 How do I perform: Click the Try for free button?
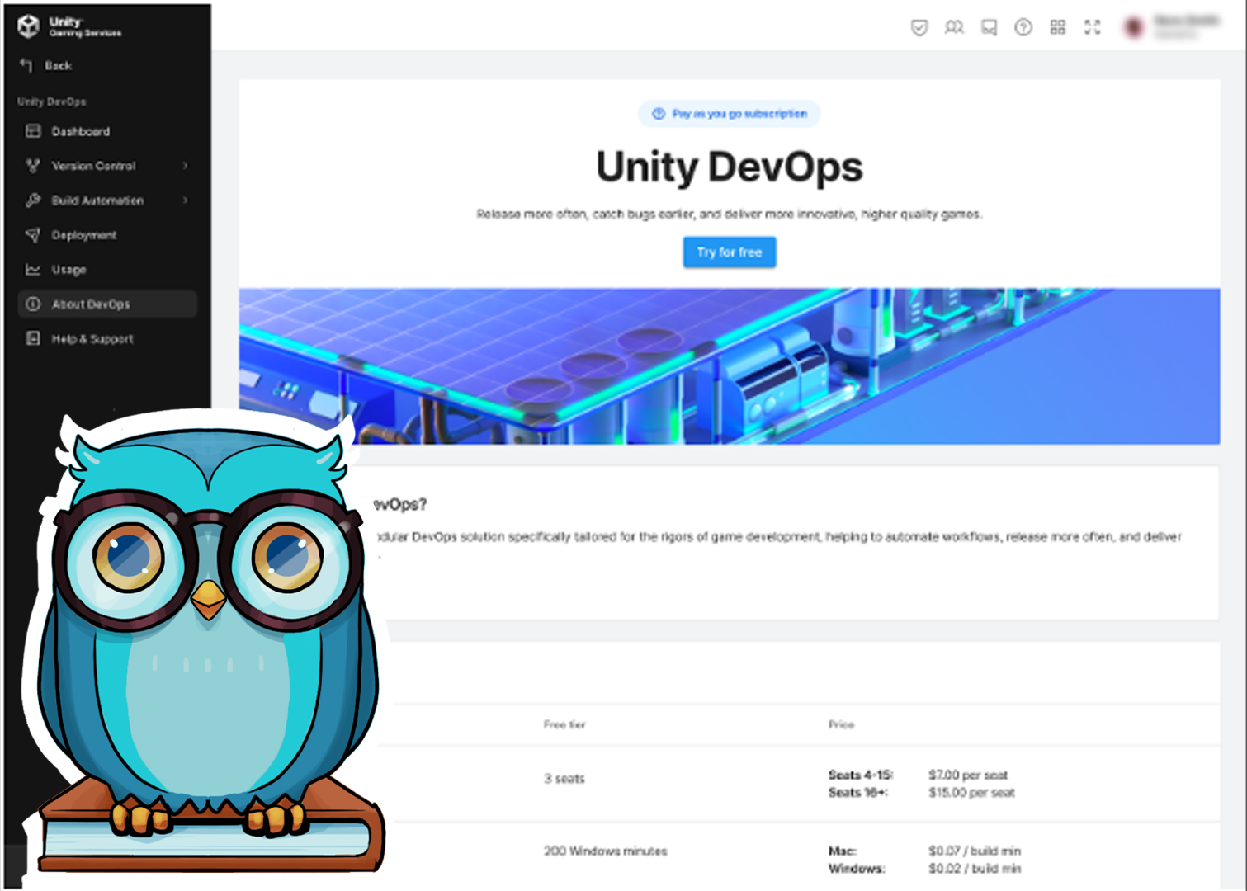[729, 252]
